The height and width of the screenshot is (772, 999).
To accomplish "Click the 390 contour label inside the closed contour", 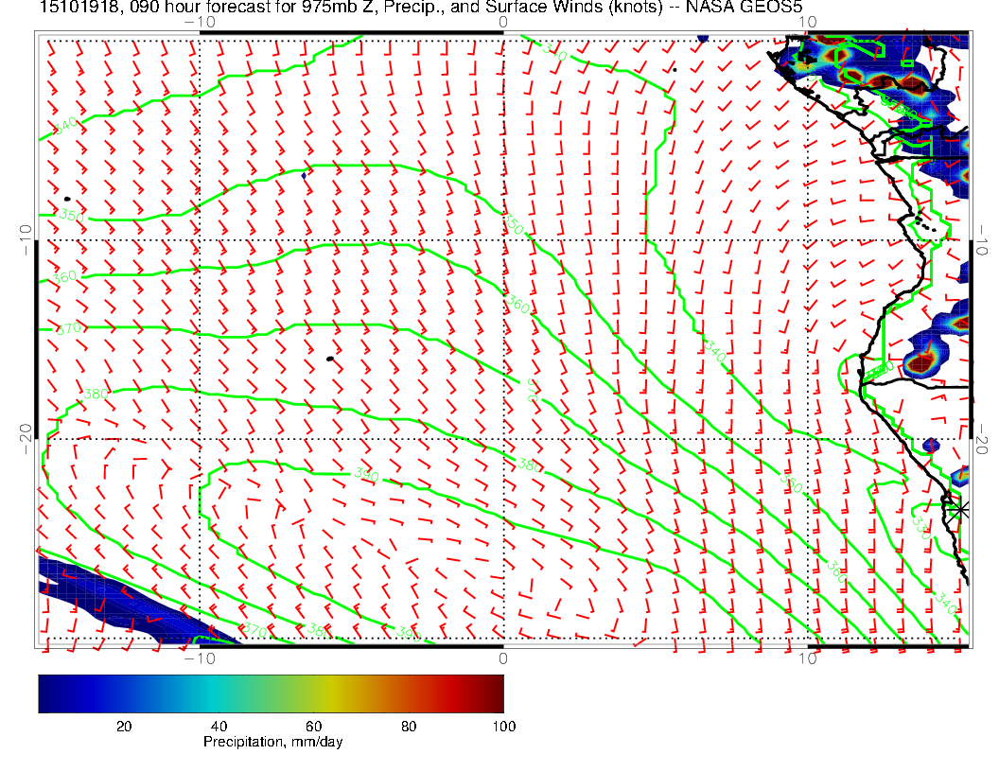I will click(366, 475).
